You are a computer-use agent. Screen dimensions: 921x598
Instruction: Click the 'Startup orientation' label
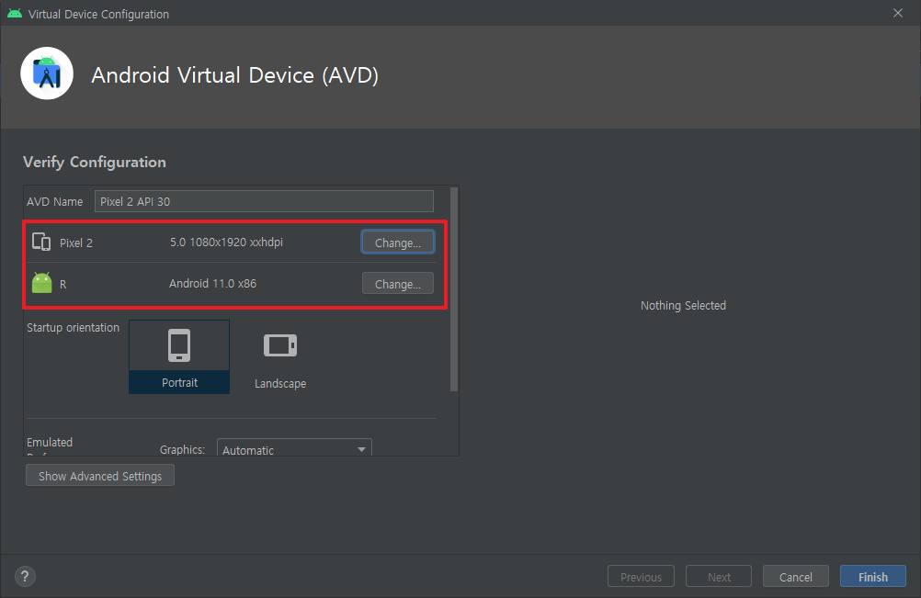pyautogui.click(x=73, y=327)
